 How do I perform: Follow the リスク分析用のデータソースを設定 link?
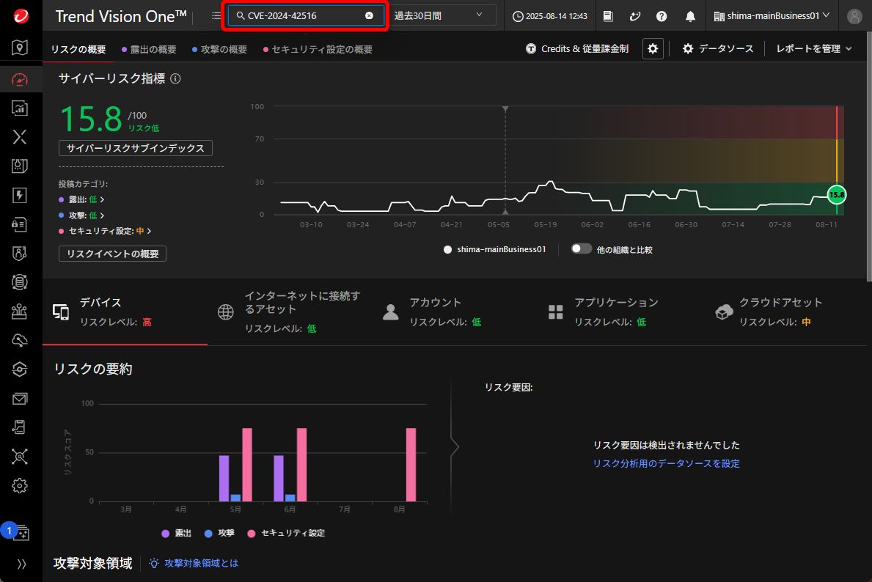[666, 463]
